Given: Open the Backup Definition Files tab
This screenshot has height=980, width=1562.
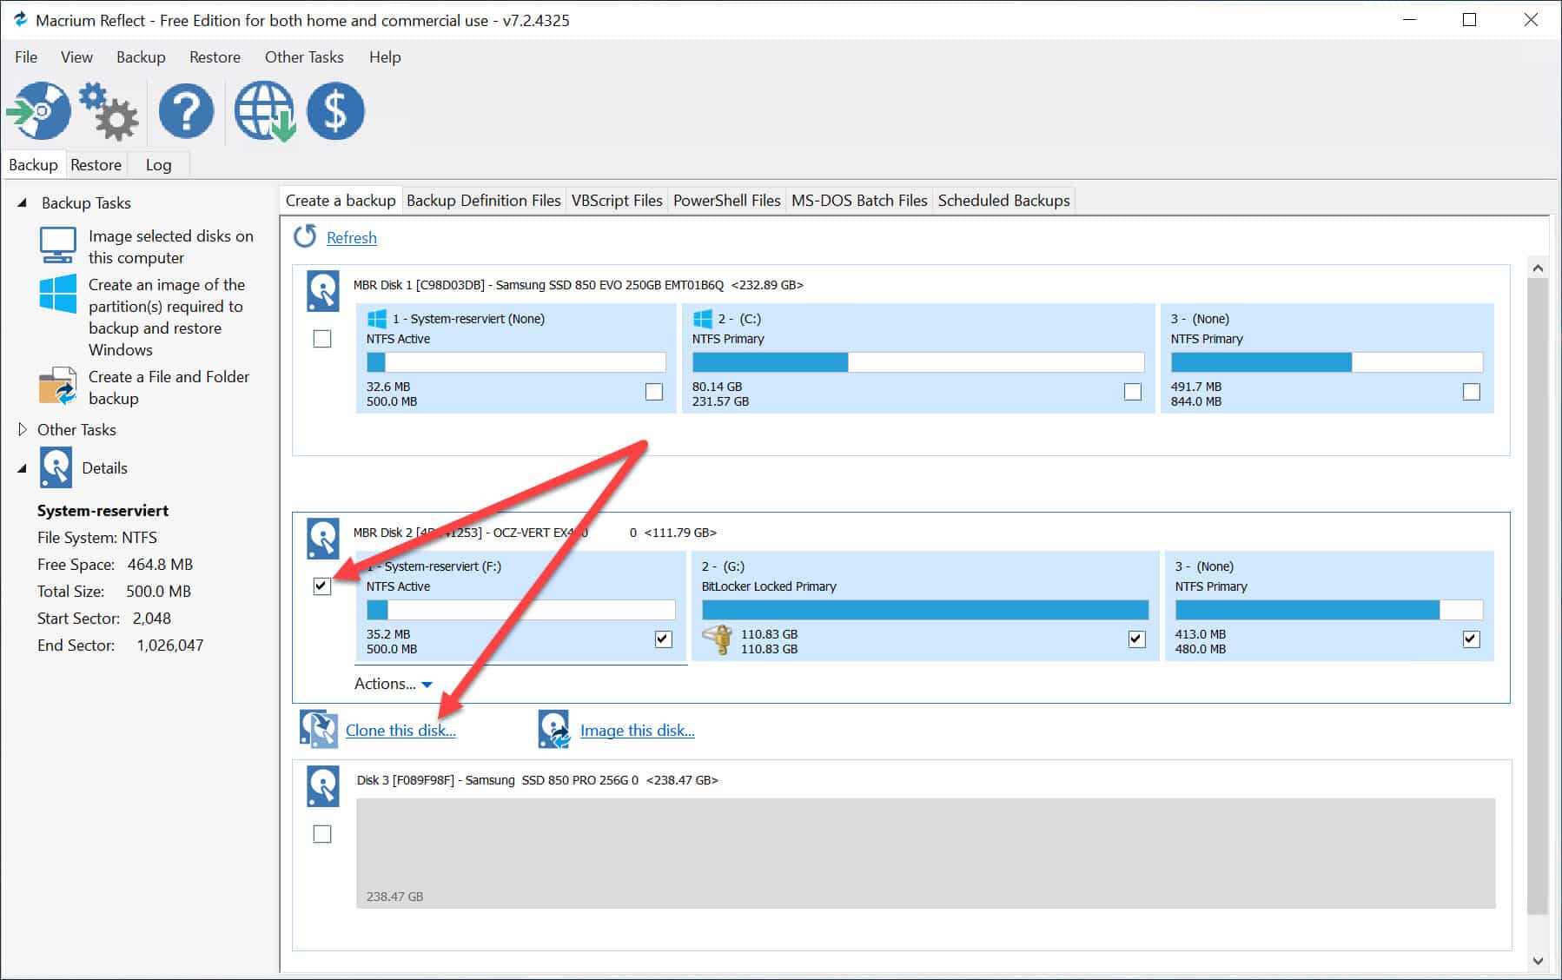Looking at the screenshot, I should click(x=484, y=201).
